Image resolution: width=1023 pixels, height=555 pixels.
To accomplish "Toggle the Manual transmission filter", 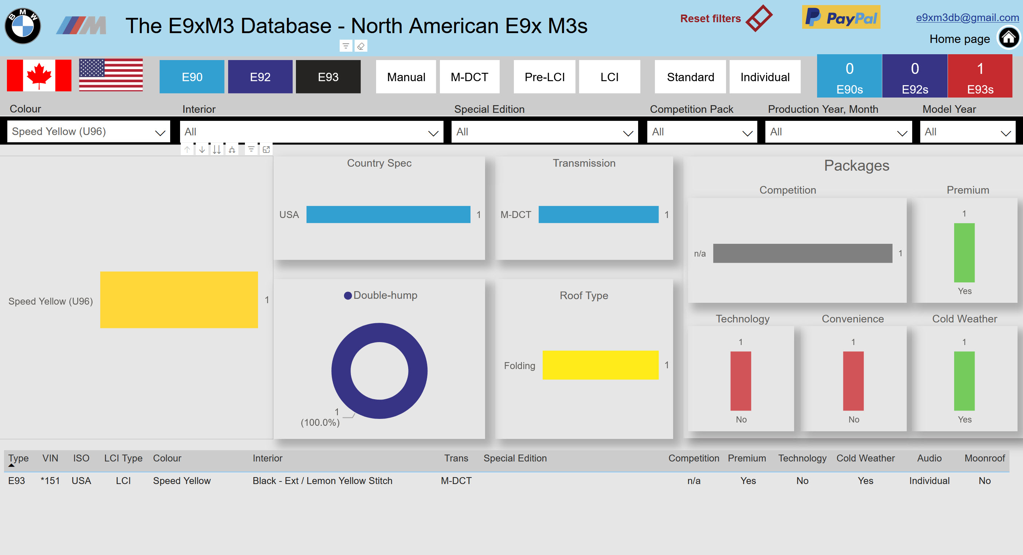I will [x=406, y=77].
